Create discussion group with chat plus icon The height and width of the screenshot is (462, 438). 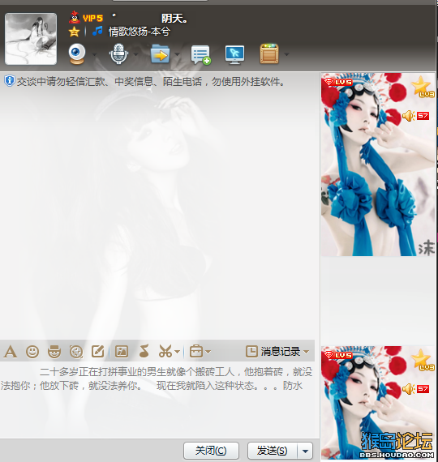point(201,54)
